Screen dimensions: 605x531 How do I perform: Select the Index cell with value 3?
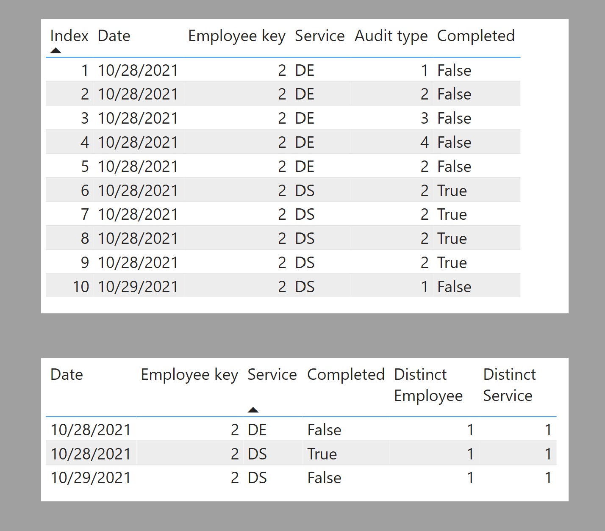pos(85,118)
